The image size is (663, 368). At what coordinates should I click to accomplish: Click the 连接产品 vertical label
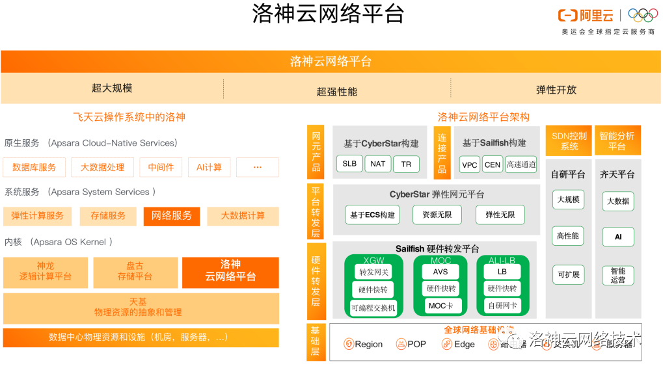click(x=442, y=153)
